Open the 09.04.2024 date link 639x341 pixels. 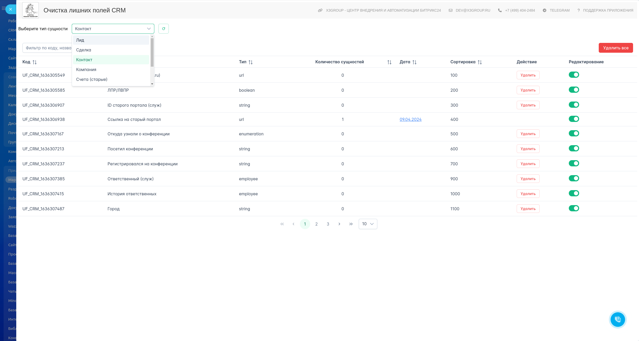pos(410,119)
